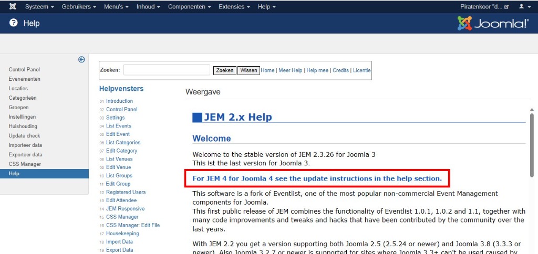Open help topic 15 CSS Manager

pyautogui.click(x=122, y=217)
